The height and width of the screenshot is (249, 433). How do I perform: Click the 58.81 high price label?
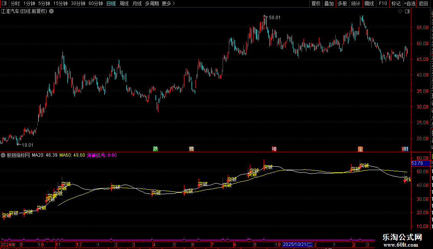click(274, 17)
